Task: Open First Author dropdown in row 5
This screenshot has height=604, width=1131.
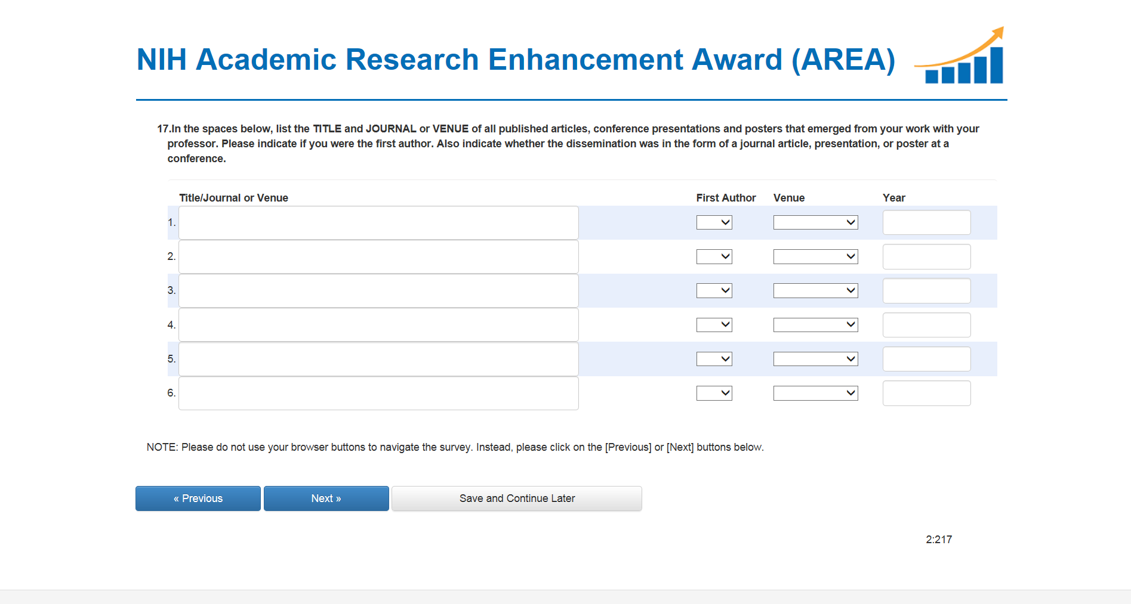Action: pos(714,359)
